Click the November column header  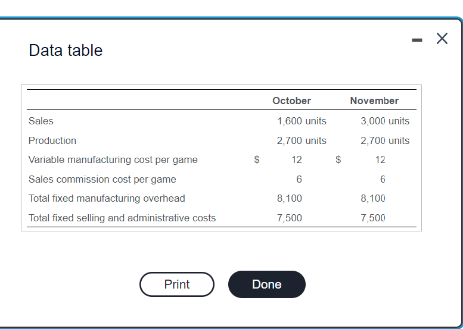click(x=374, y=101)
